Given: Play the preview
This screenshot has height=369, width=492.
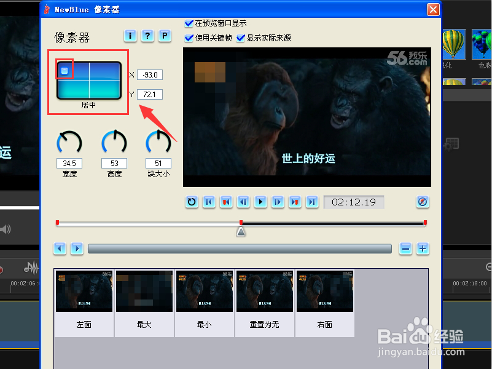Looking at the screenshot, I should (260, 202).
